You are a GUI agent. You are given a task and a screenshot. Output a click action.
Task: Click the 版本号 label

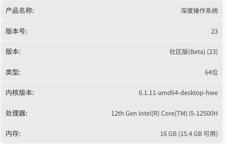[16, 31]
